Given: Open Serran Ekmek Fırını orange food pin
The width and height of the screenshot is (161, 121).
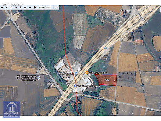Looking at the screenshot, I should coord(87,73).
